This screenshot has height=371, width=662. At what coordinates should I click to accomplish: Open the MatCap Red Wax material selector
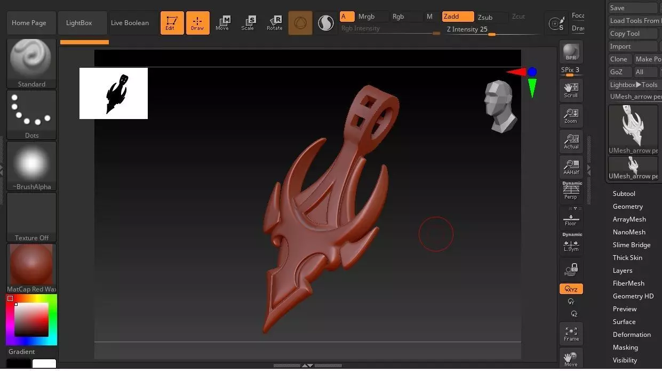[x=31, y=268]
